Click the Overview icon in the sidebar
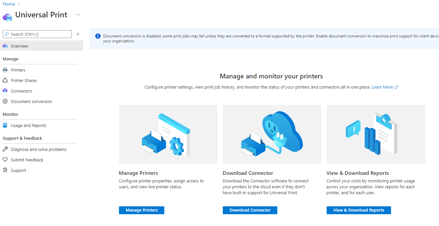The height and width of the screenshot is (226, 439). point(5,46)
